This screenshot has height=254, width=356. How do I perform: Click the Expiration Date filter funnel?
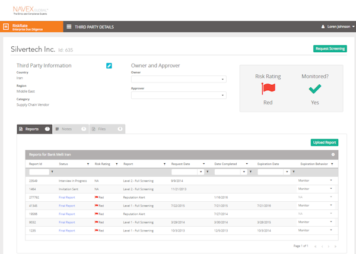294,172
